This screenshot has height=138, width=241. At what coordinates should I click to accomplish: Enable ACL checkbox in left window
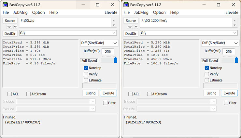pyautogui.click(x=9, y=94)
